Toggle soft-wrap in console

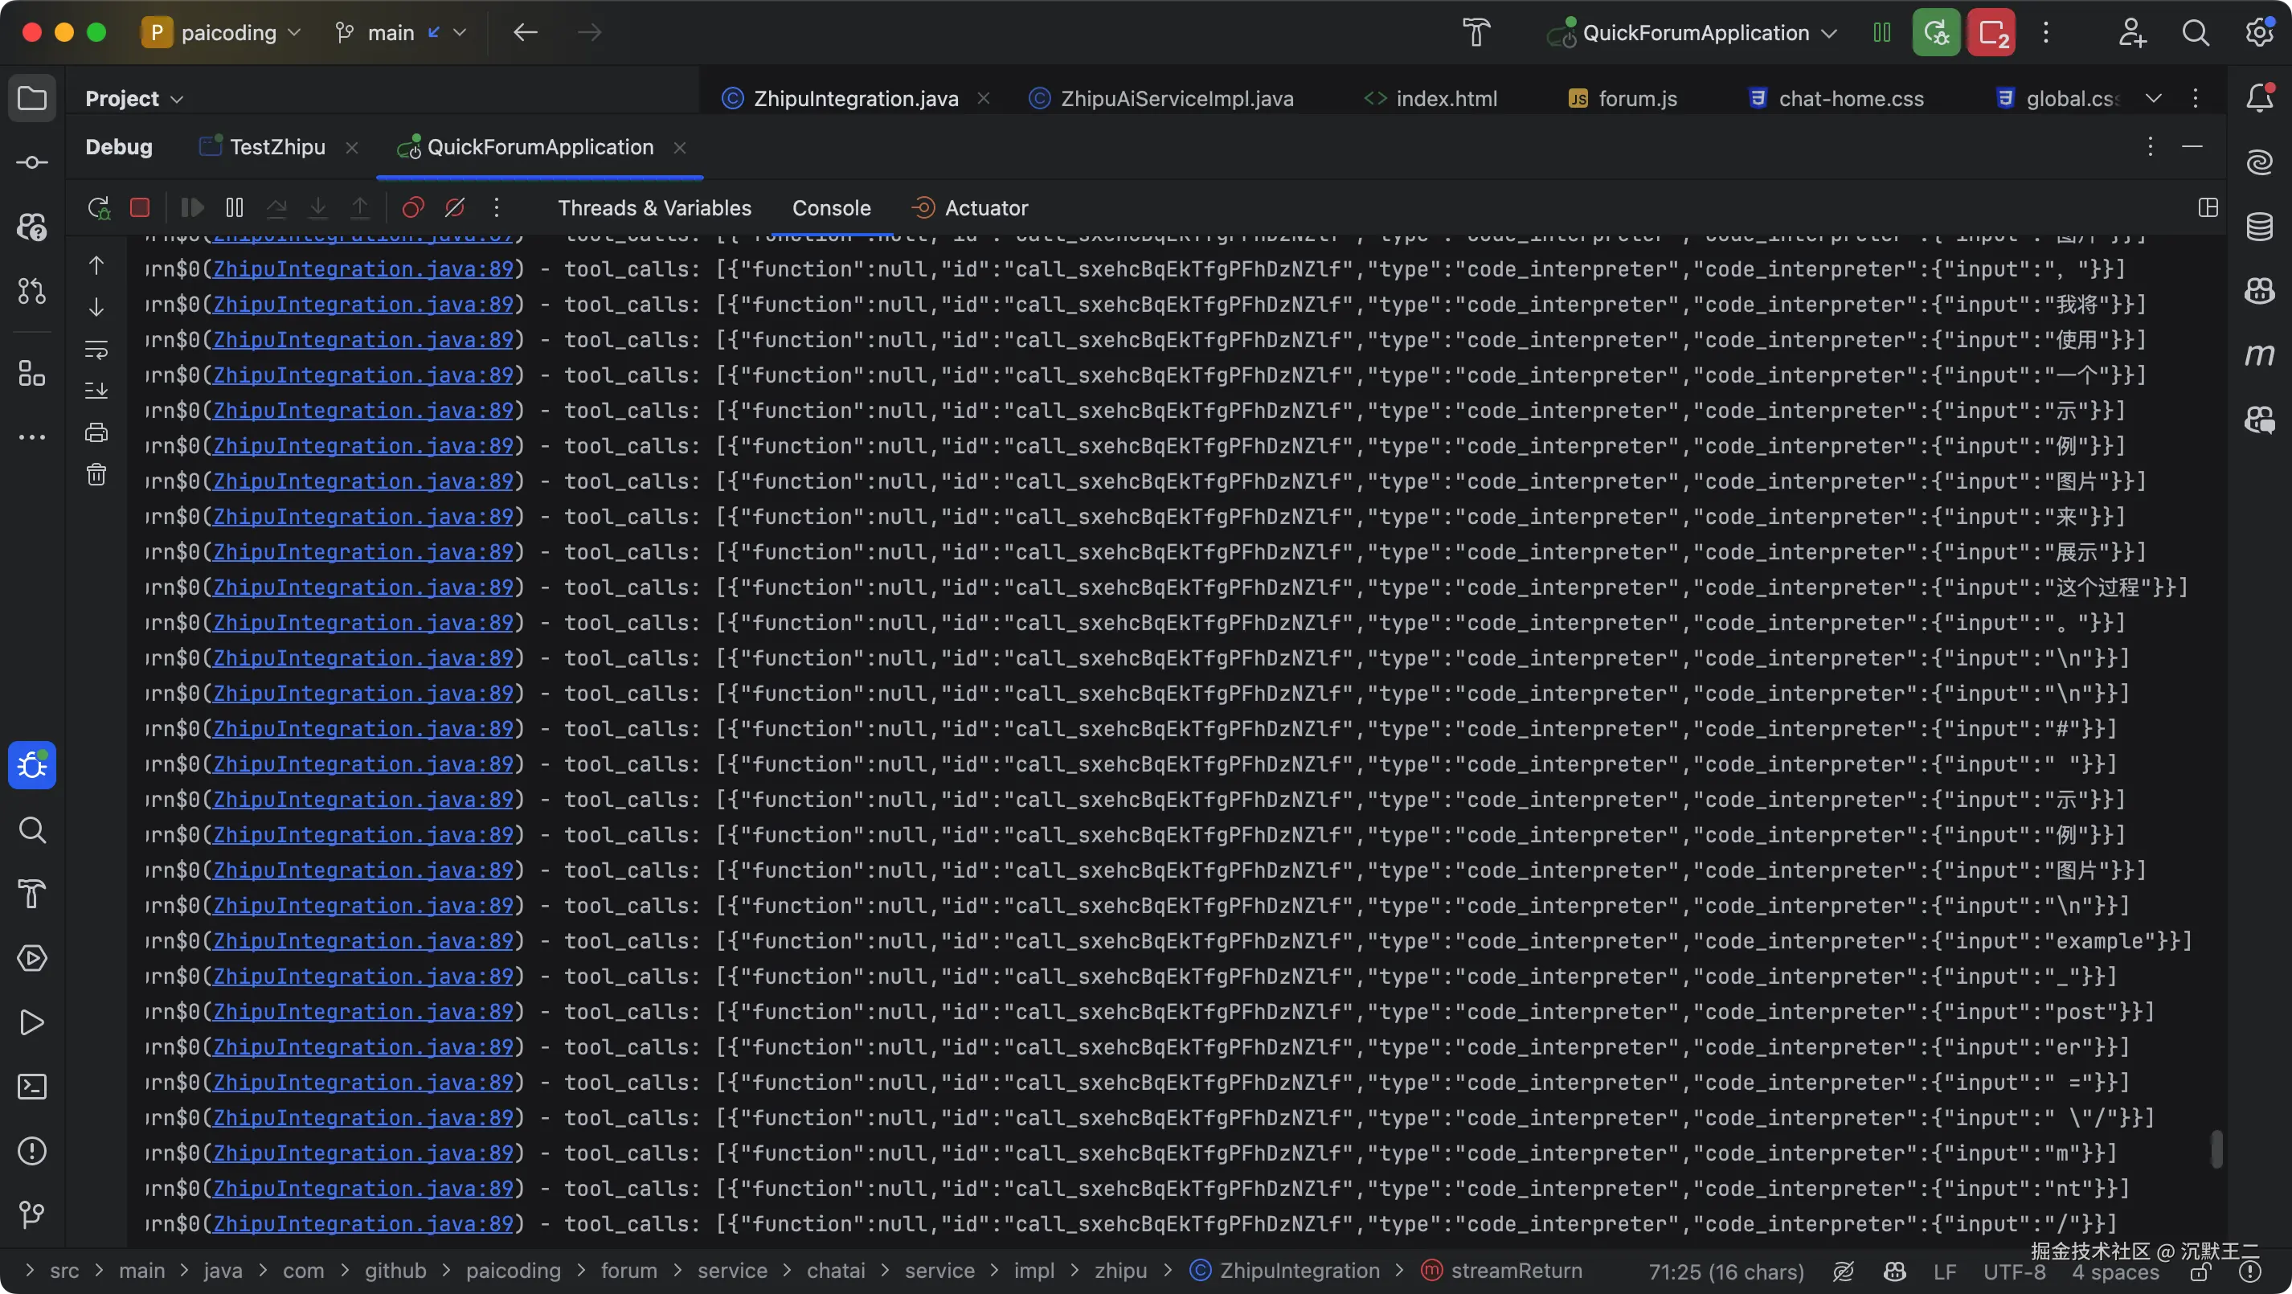pyautogui.click(x=96, y=349)
